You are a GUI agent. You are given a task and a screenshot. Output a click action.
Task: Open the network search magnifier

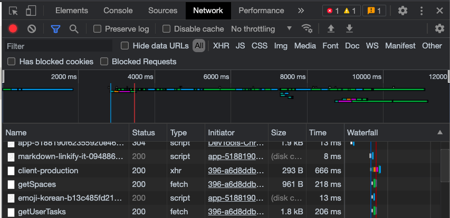74,28
